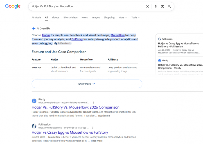Click the AI Overview sparkle icon
203x144 pixels.
point(34,28)
